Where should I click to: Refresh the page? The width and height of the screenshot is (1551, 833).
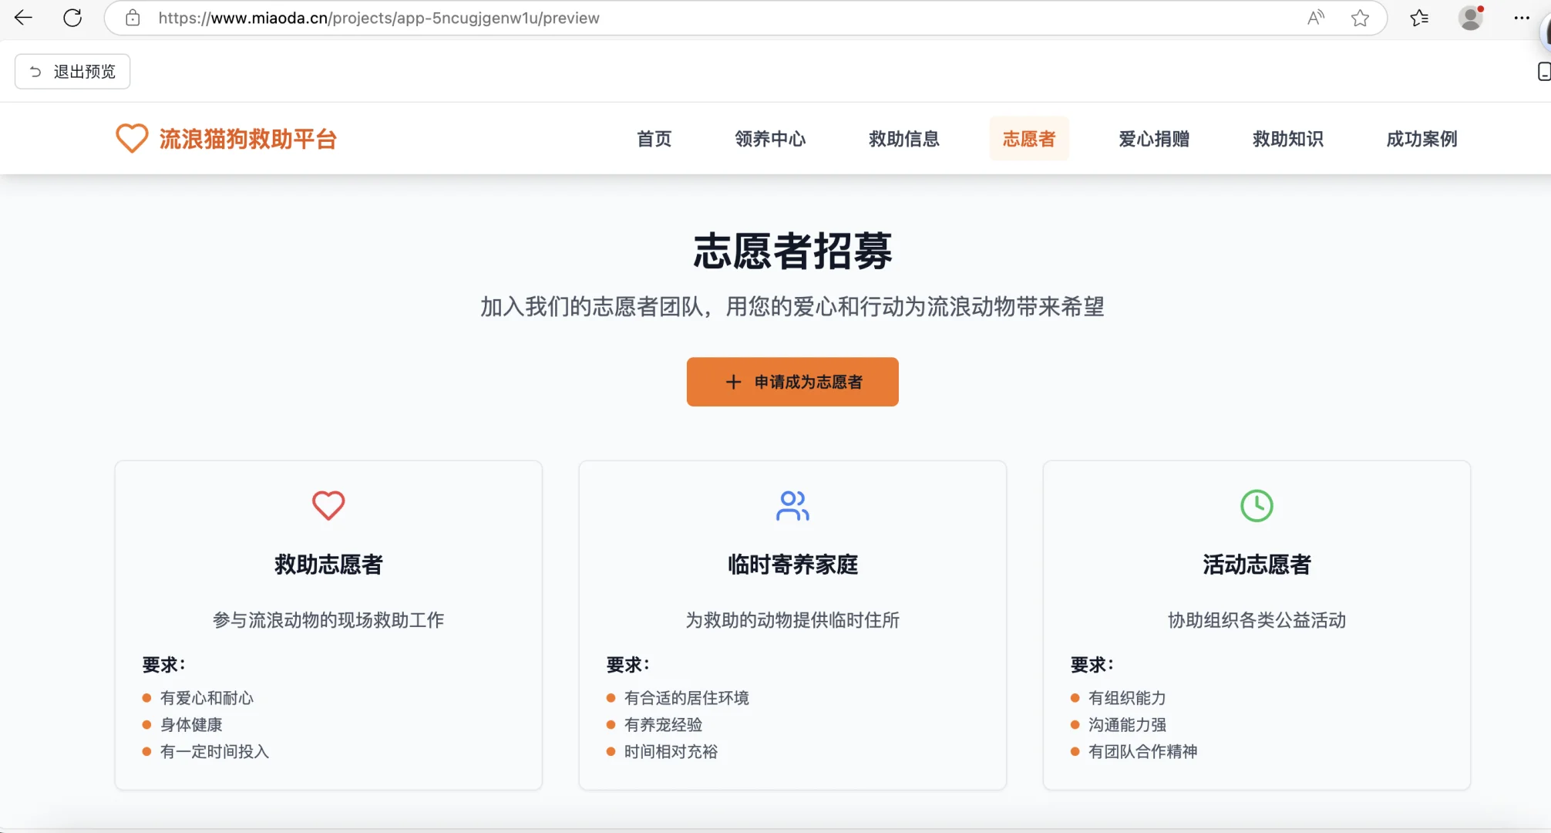(x=72, y=18)
